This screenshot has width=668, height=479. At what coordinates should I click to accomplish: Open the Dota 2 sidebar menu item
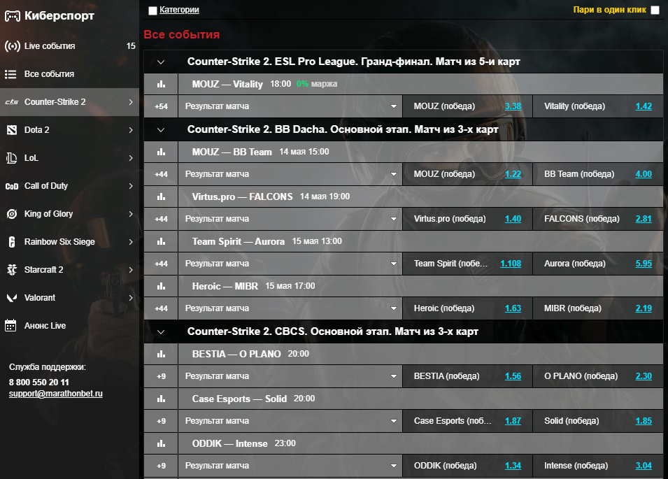(69, 130)
